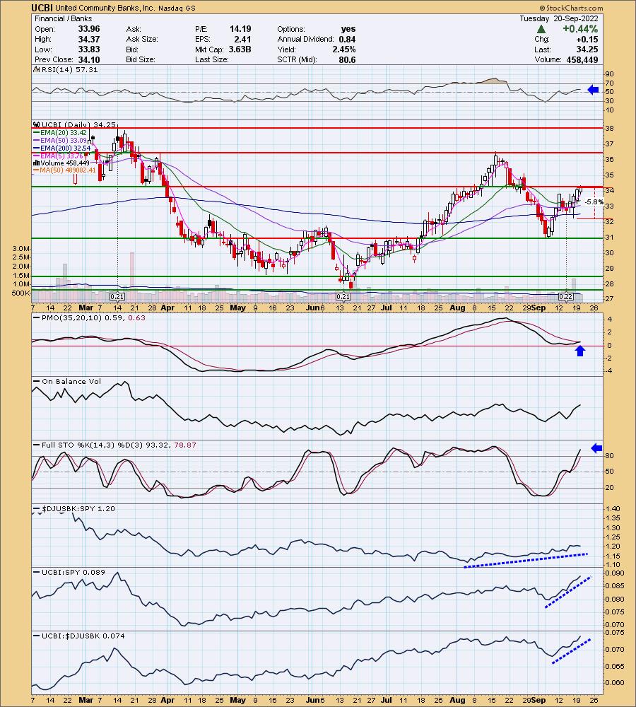Click the Options value yes

[x=348, y=29]
